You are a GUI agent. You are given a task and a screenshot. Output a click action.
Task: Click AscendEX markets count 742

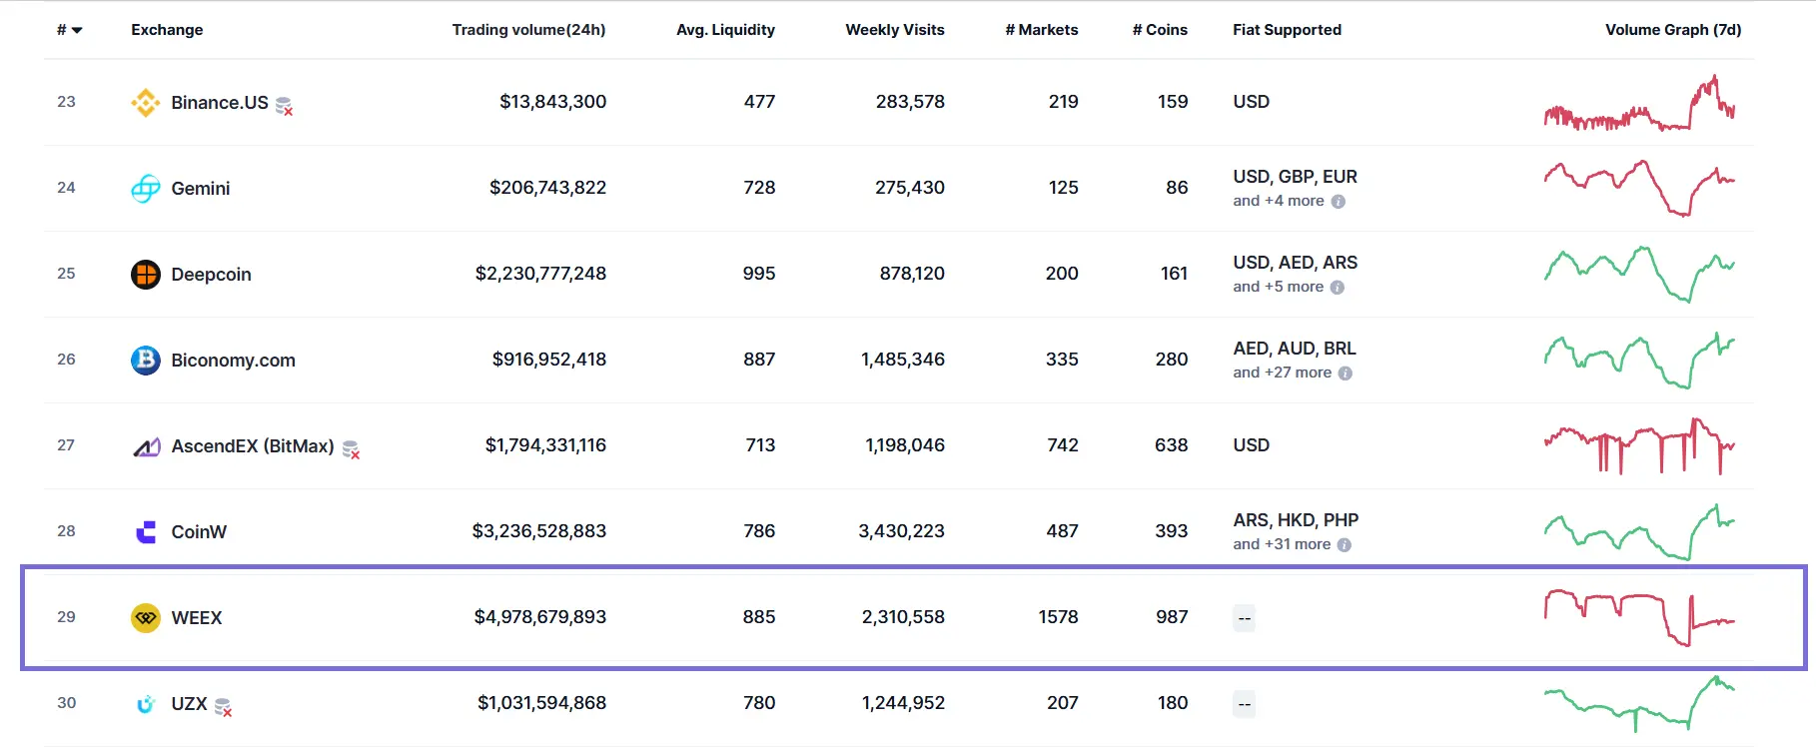[1063, 445]
